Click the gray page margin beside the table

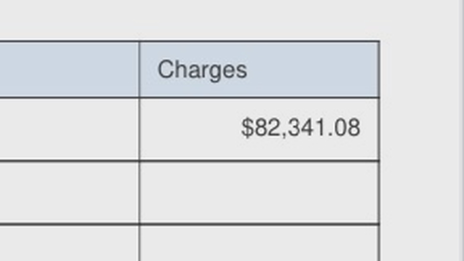[419, 145]
